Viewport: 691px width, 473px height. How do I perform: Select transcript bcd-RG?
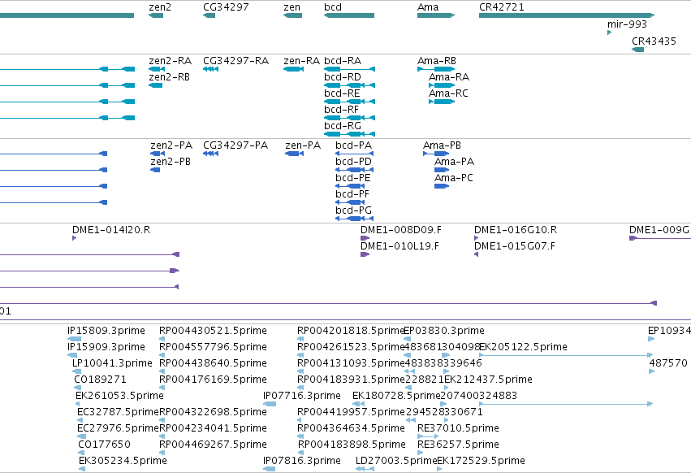349,134
